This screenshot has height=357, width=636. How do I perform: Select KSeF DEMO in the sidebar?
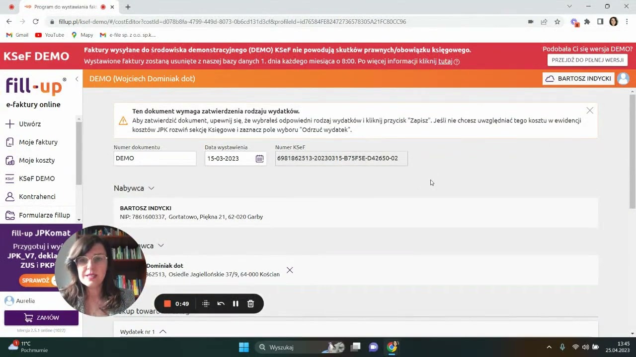37,178
